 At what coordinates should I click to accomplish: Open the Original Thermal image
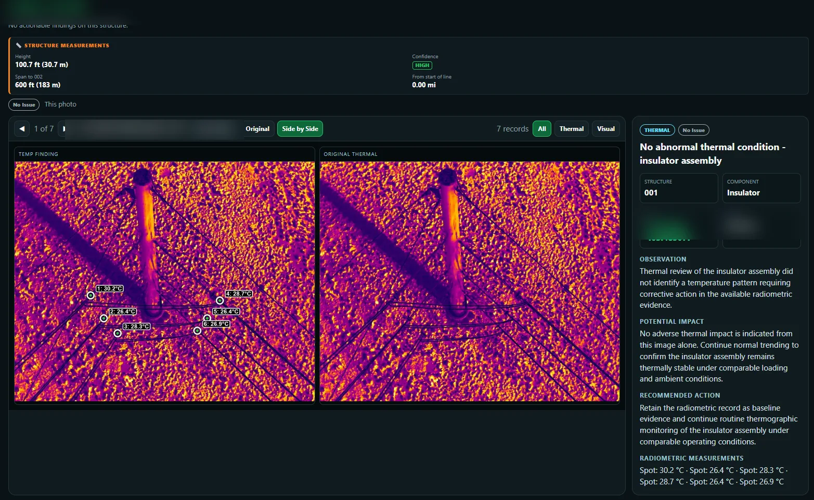(x=470, y=281)
